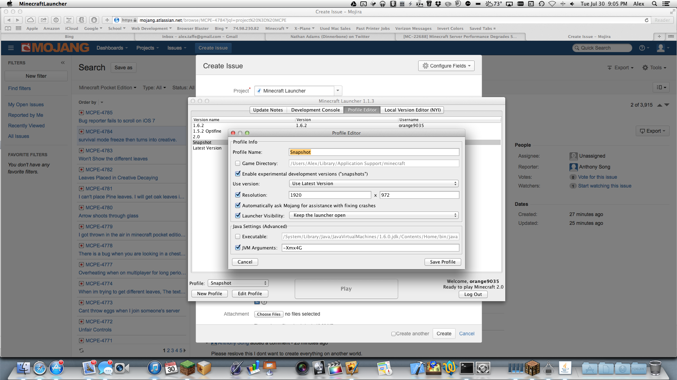Image resolution: width=677 pixels, height=380 pixels.
Task: Uncheck Enable experimental development versions
Action: point(238,174)
